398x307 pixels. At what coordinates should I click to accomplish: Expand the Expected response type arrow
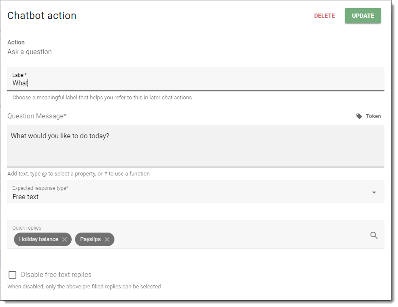[x=374, y=192]
